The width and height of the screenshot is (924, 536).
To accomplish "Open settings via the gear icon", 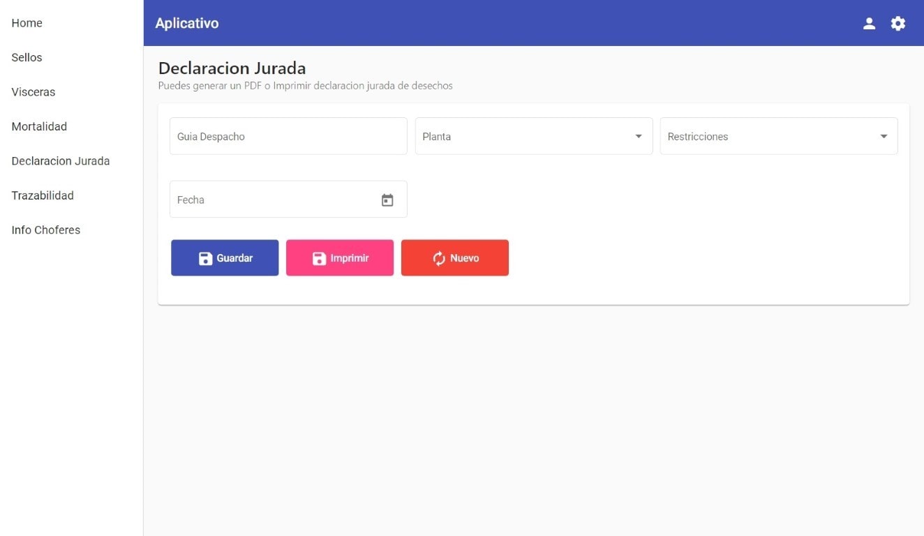I will tap(897, 23).
